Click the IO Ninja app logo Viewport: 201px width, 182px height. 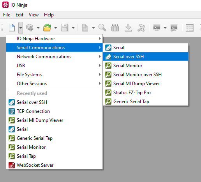5,5
